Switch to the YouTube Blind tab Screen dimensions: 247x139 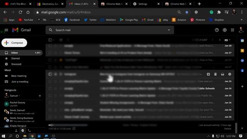[18, 4]
